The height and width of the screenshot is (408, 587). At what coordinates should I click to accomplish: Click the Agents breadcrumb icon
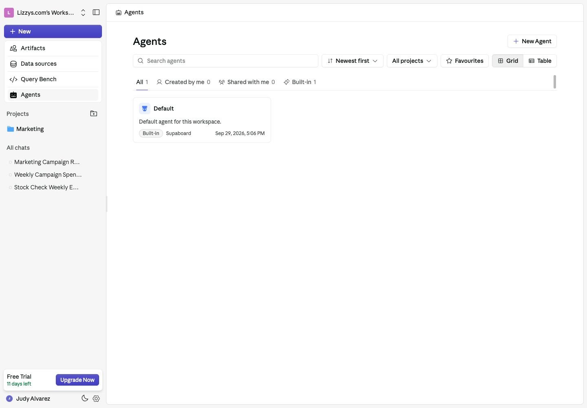pos(119,13)
